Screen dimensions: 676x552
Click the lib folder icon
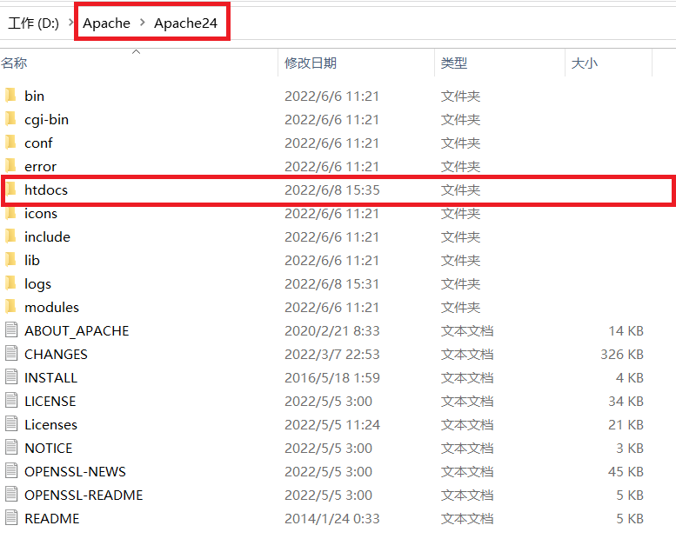point(10,259)
